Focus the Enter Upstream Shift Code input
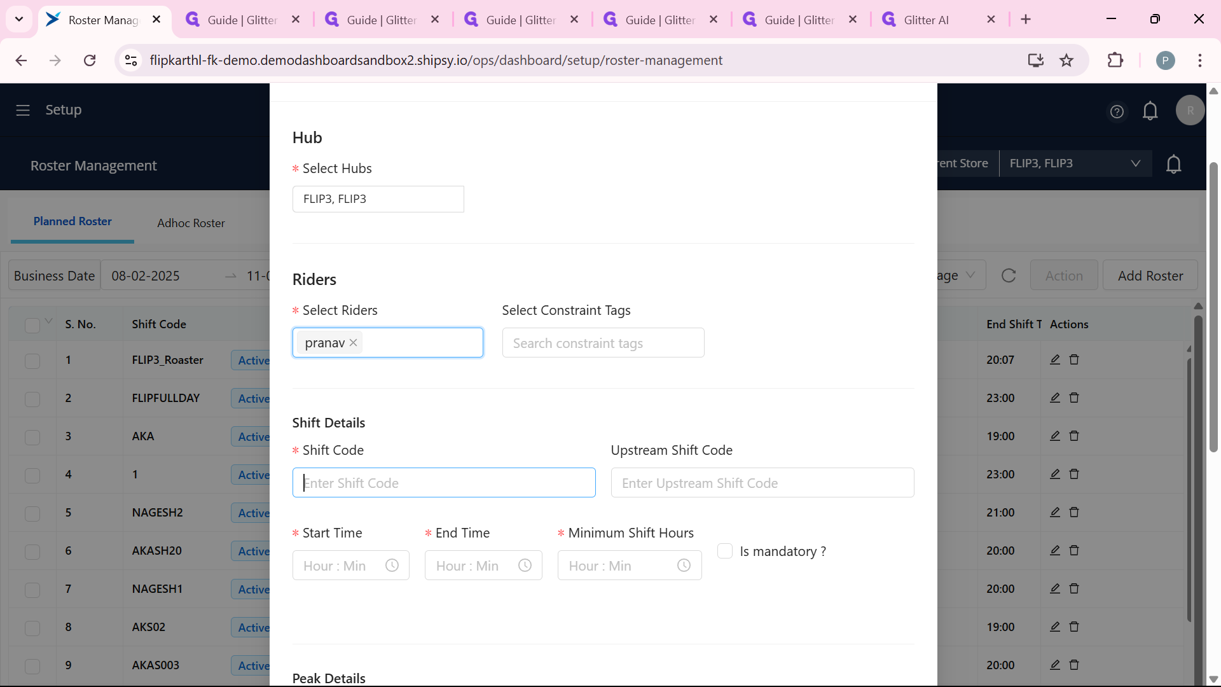 (762, 483)
